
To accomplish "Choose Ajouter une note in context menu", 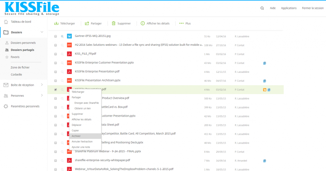I will click(81, 147).
